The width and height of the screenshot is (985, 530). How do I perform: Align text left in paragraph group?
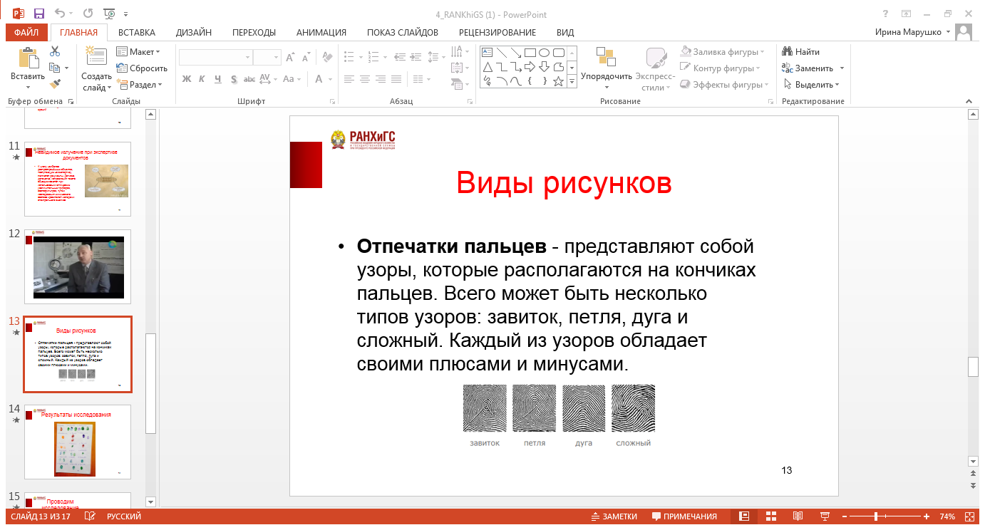click(x=349, y=79)
